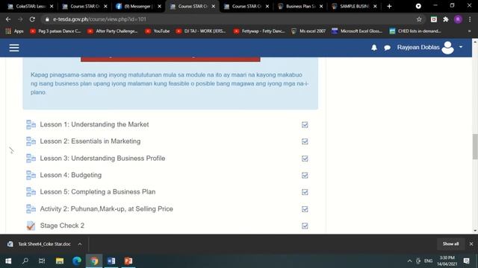Reload the current page
The width and height of the screenshot is (478, 268).
tap(32, 19)
